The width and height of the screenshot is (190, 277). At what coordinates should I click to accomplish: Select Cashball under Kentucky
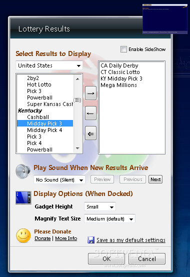coord(38,117)
